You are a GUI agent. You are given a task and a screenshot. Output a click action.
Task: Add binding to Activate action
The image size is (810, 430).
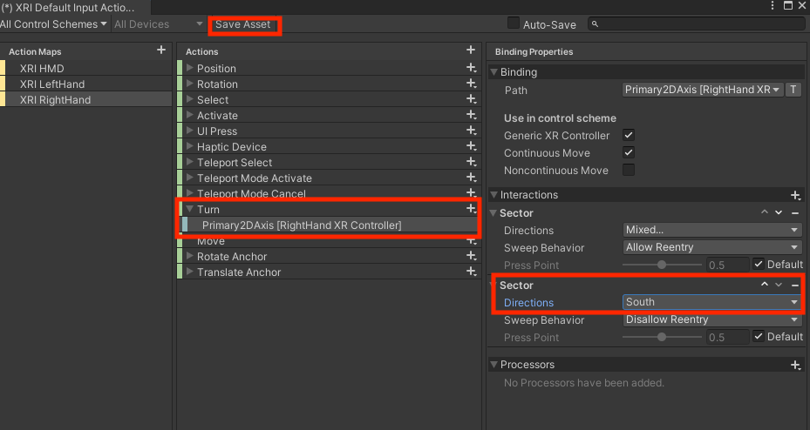point(471,114)
